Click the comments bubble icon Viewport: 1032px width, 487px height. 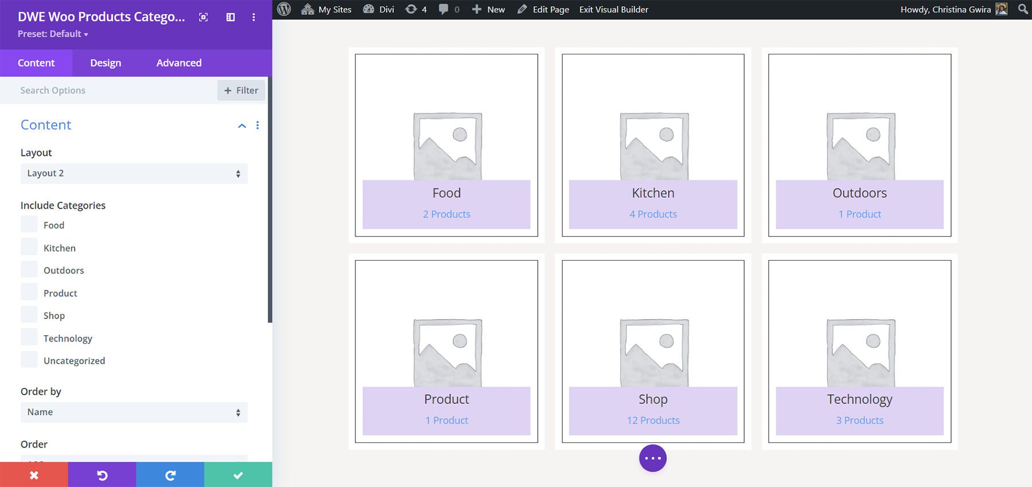pos(444,9)
